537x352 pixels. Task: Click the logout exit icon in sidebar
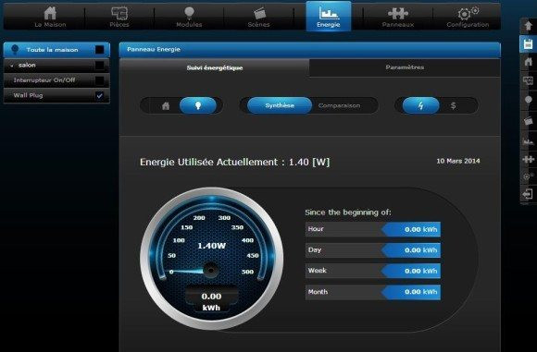[528, 194]
